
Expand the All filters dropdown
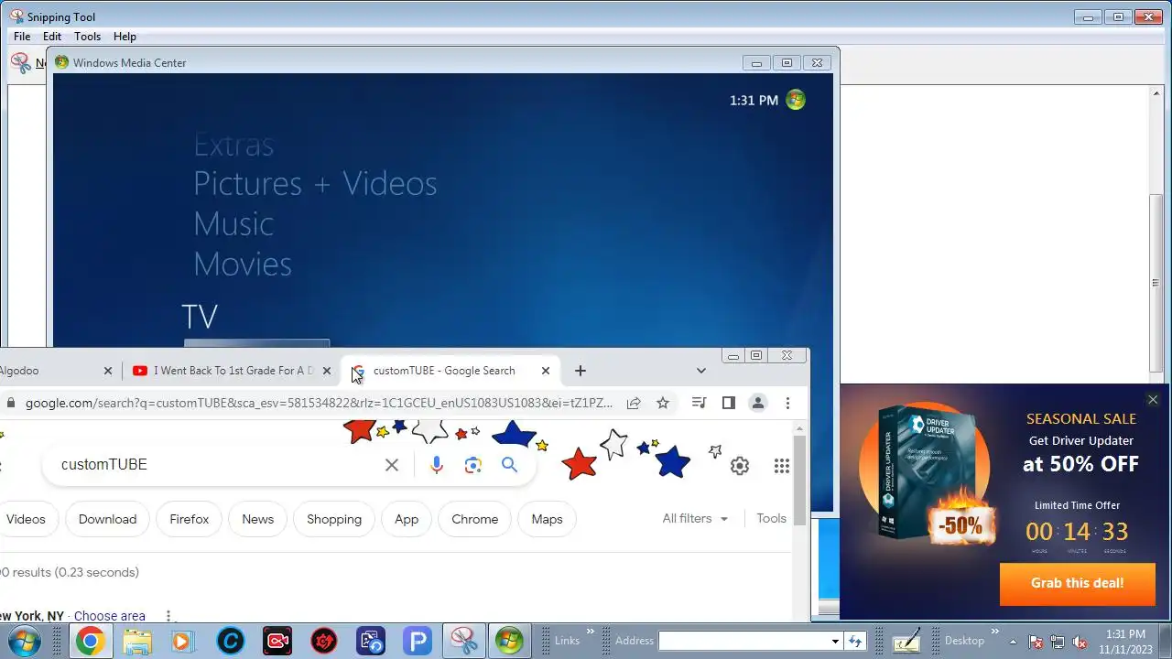click(695, 519)
